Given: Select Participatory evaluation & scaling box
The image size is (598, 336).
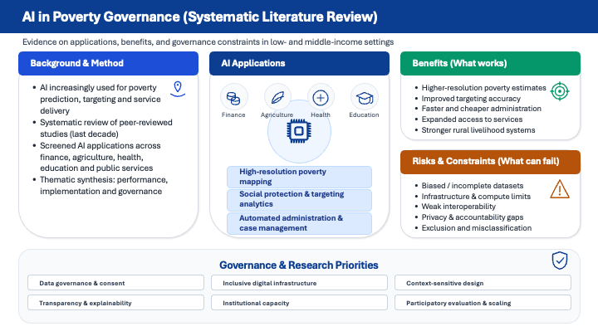Looking at the screenshot, I should tap(483, 303).
